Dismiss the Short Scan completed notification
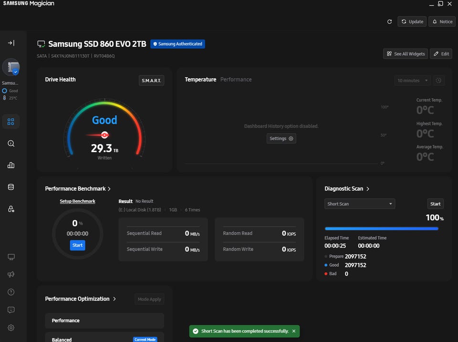Screen dimensions: 458x342 294,331
